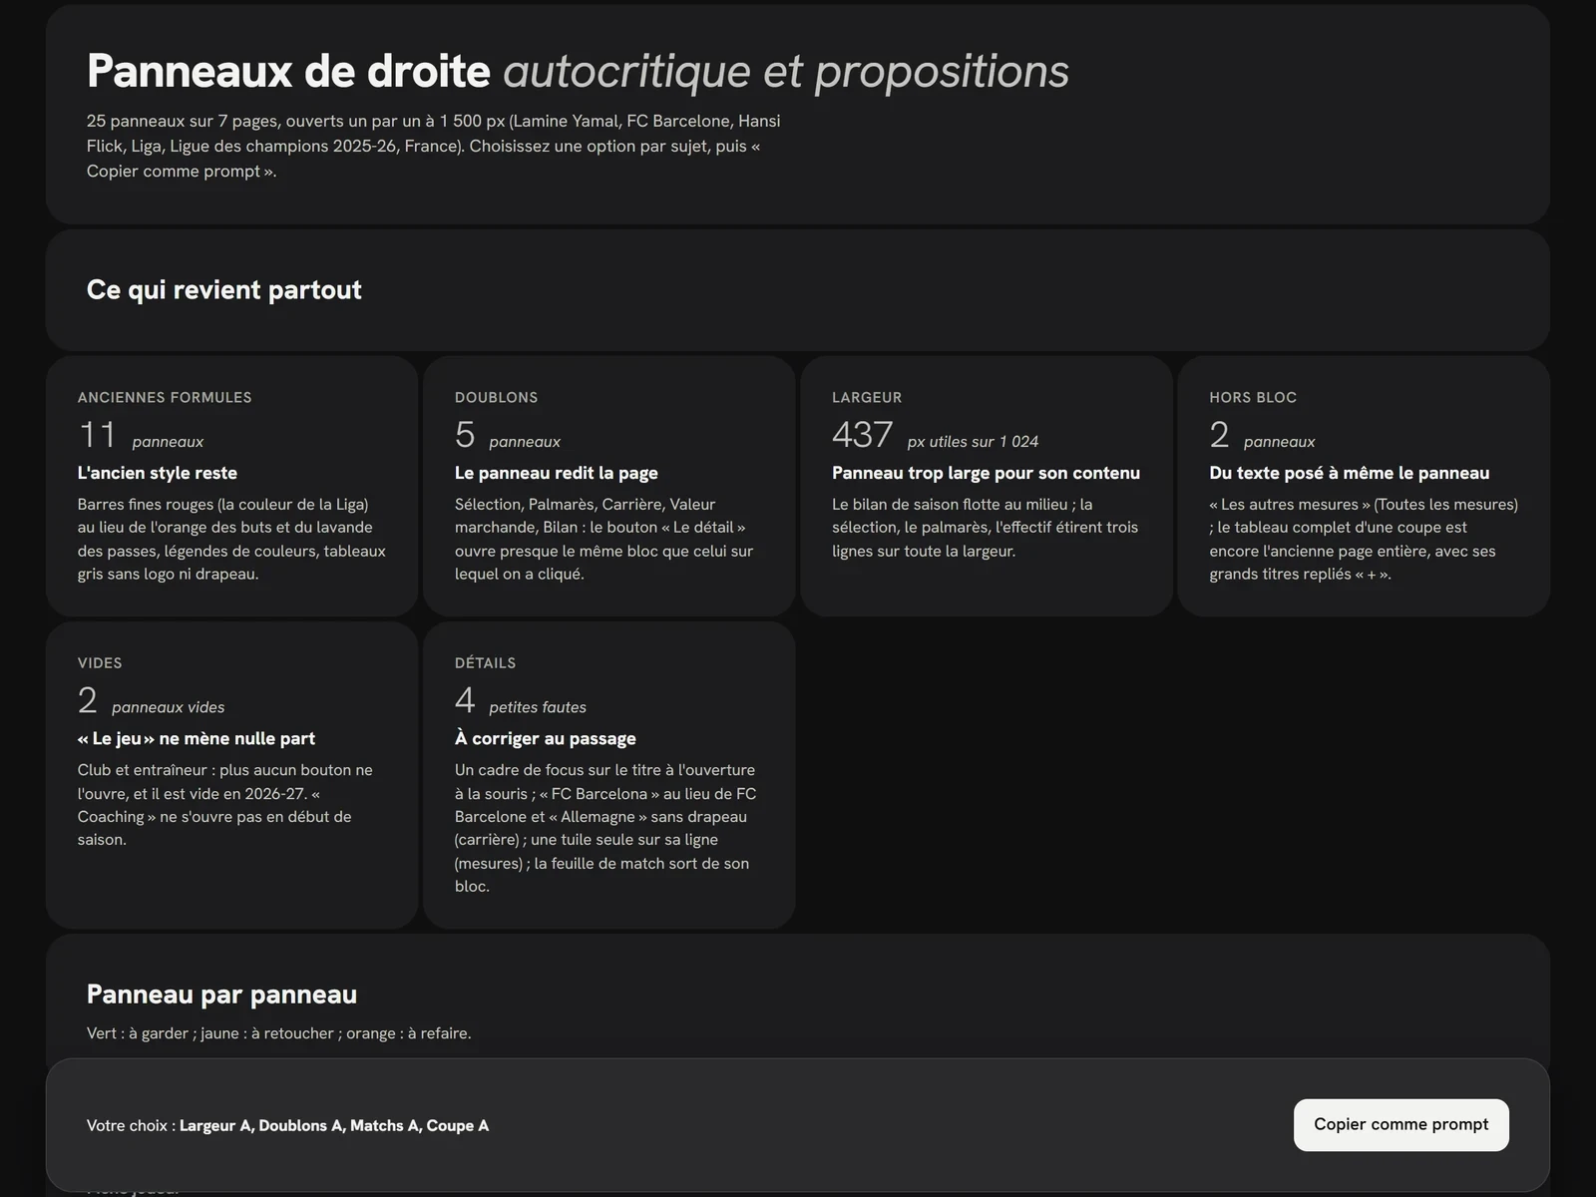This screenshot has width=1596, height=1197.
Task: Click "« Le jeu » ne mène nulle part"
Action: (197, 738)
